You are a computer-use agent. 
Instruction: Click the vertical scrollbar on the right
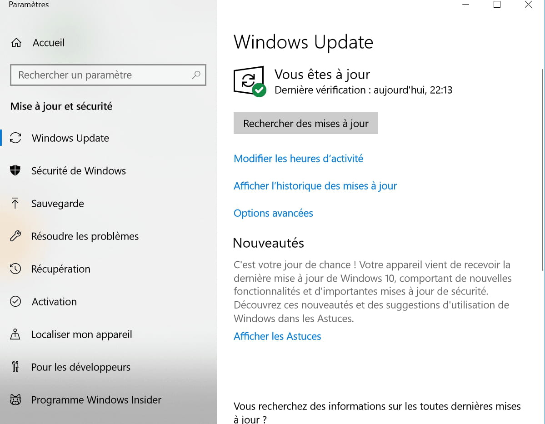point(543,170)
